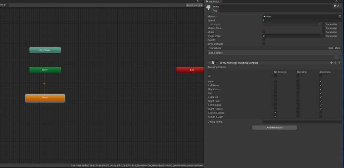Click the Transitions list header
The height and width of the screenshot is (168, 344).
click(x=274, y=48)
